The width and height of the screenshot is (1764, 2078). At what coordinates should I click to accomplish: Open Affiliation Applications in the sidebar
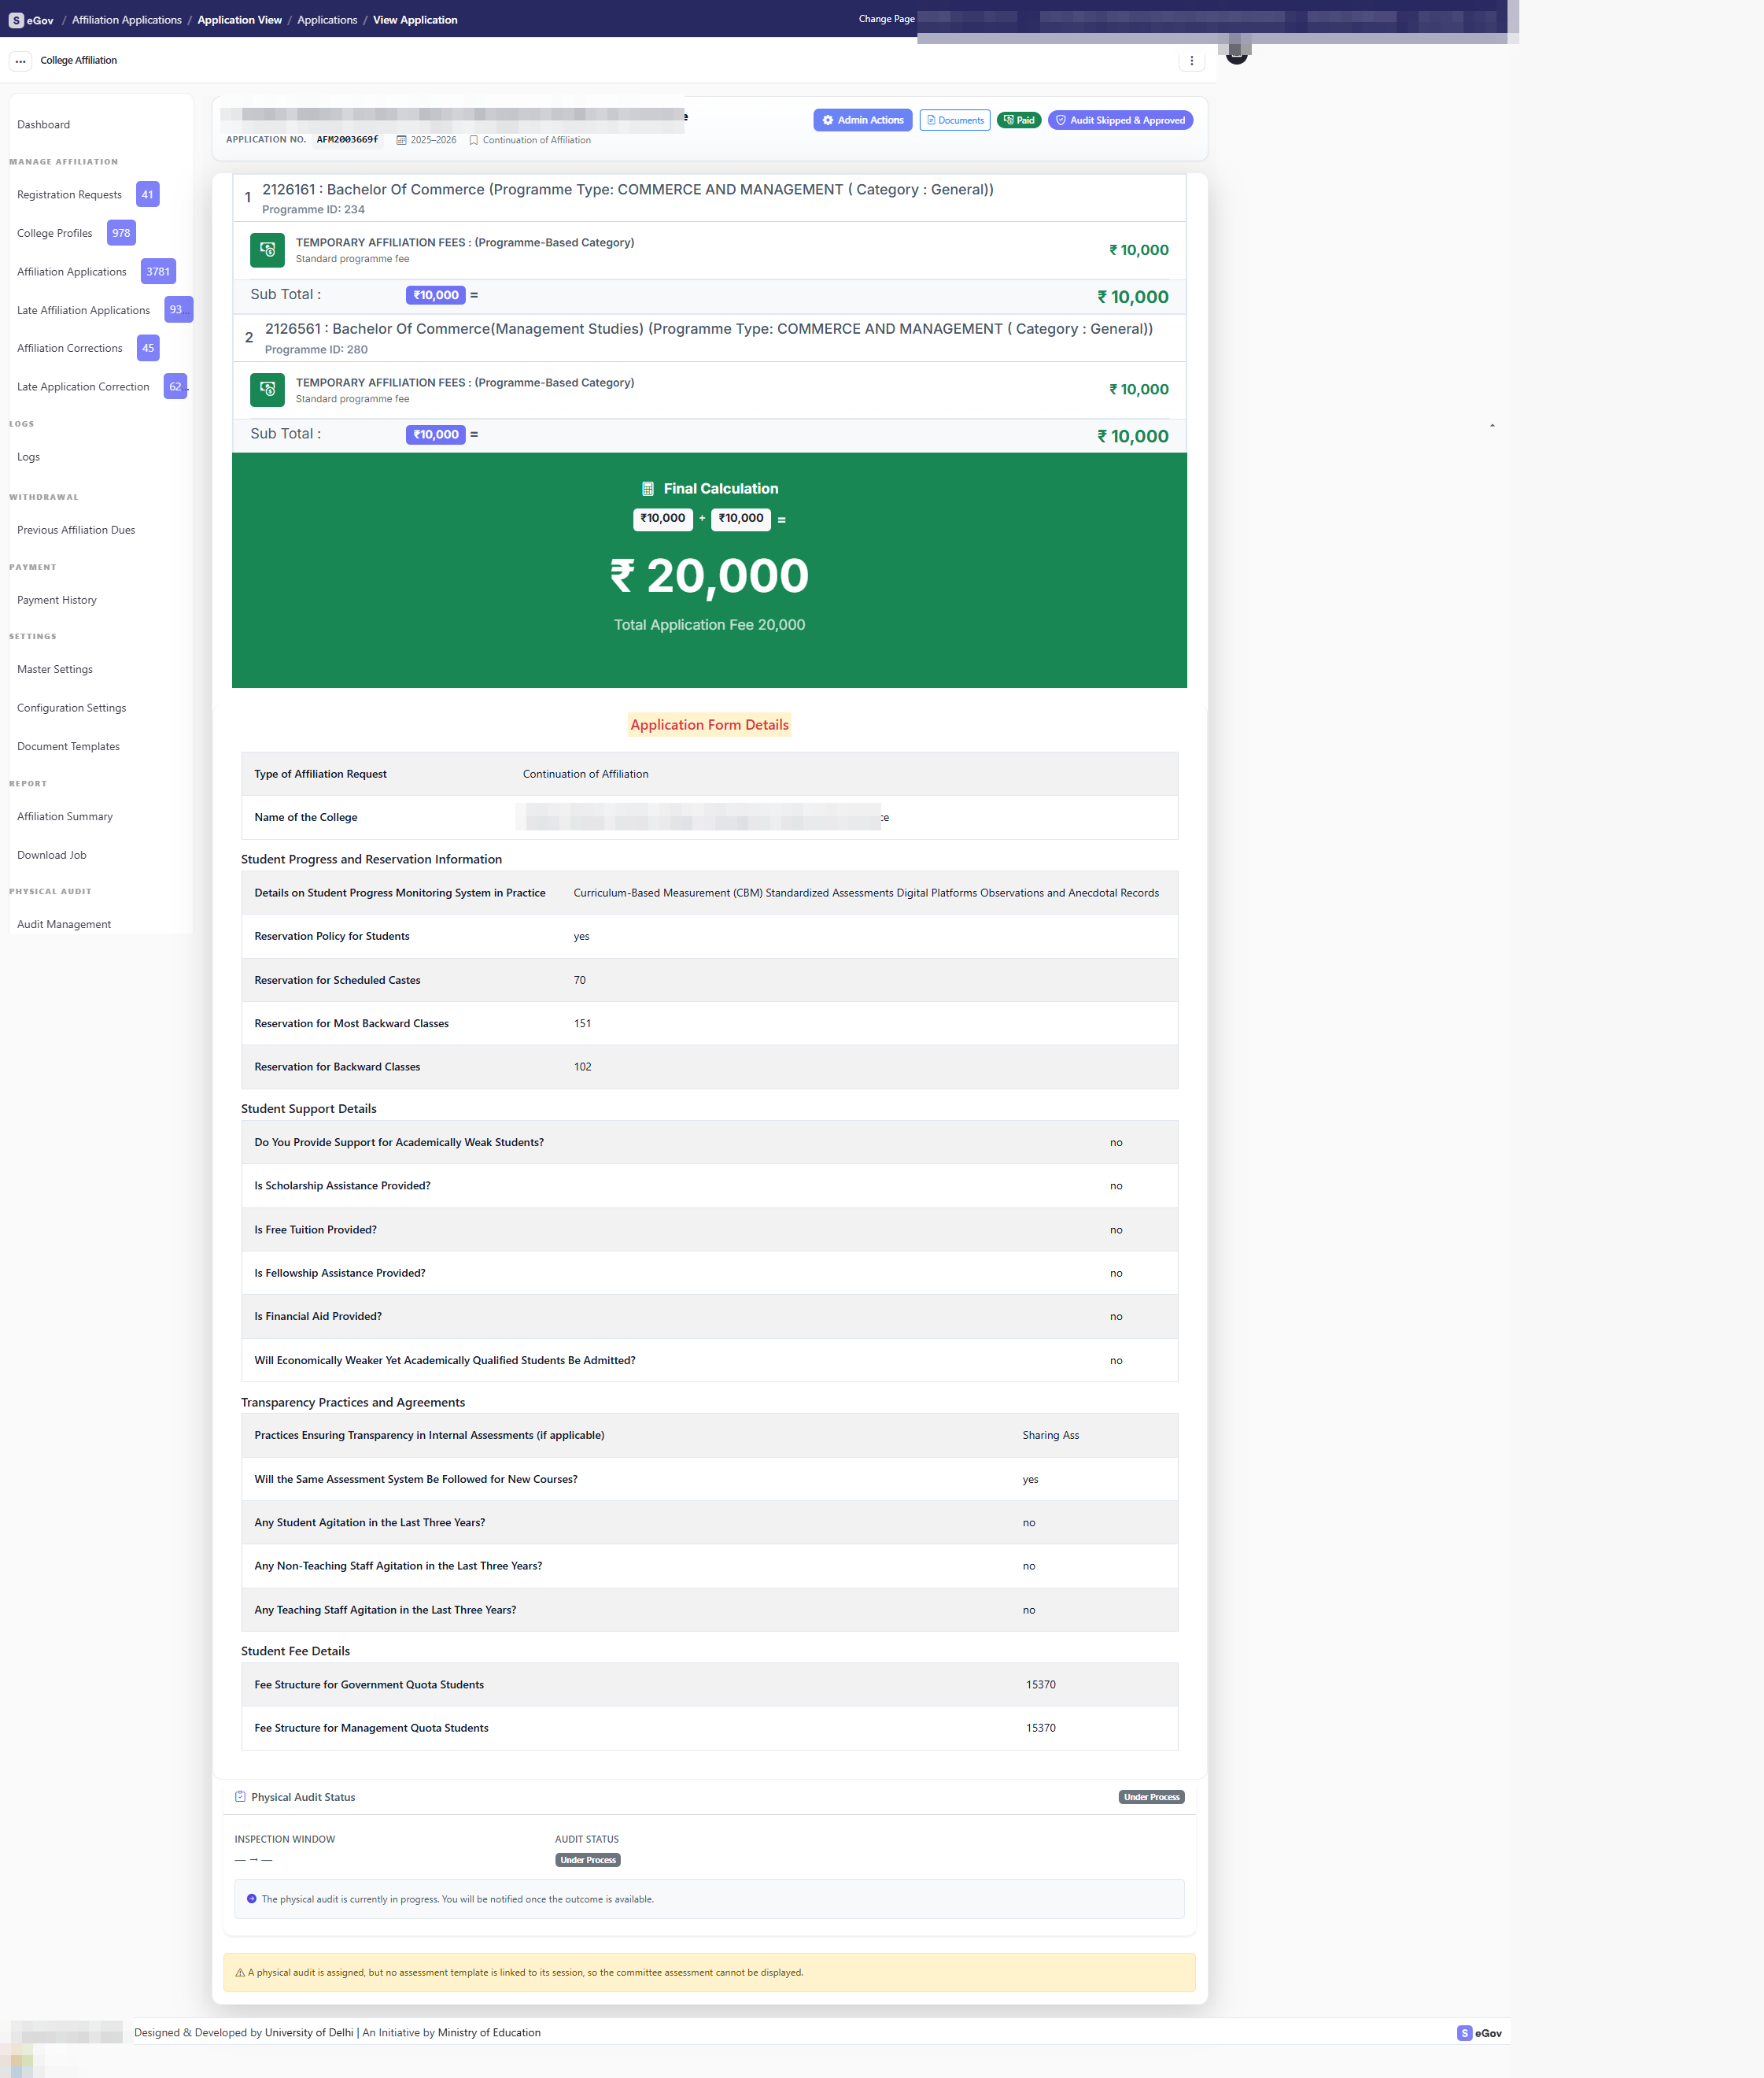pos(72,272)
